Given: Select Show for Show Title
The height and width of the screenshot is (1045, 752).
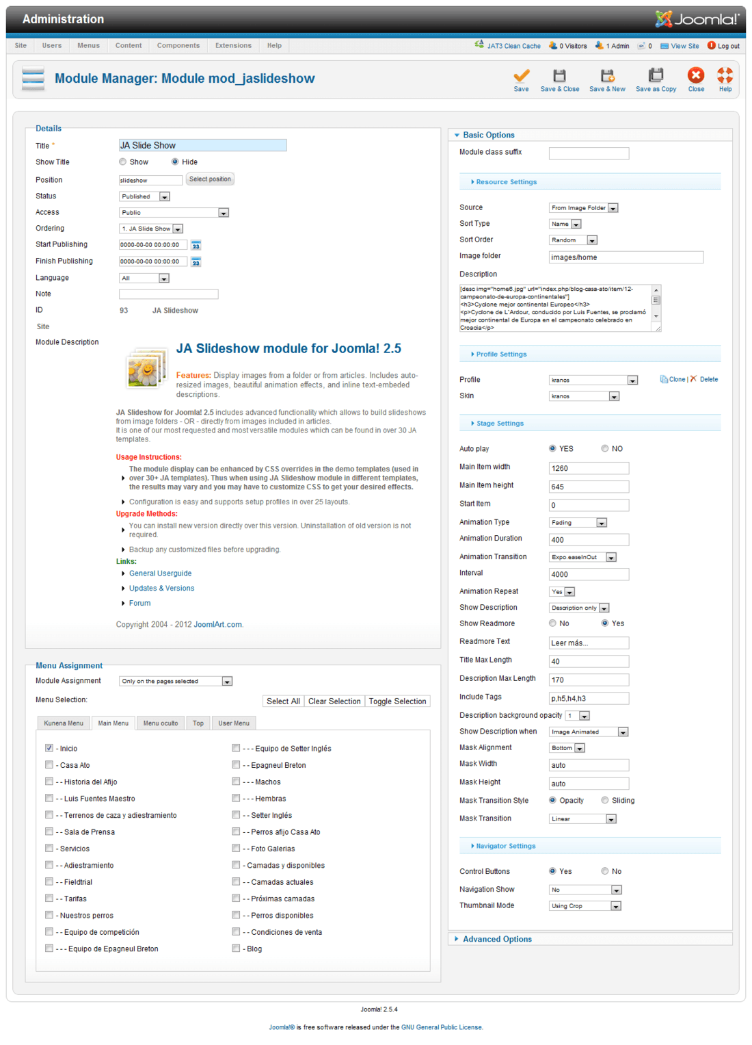Looking at the screenshot, I should pyautogui.click(x=123, y=162).
